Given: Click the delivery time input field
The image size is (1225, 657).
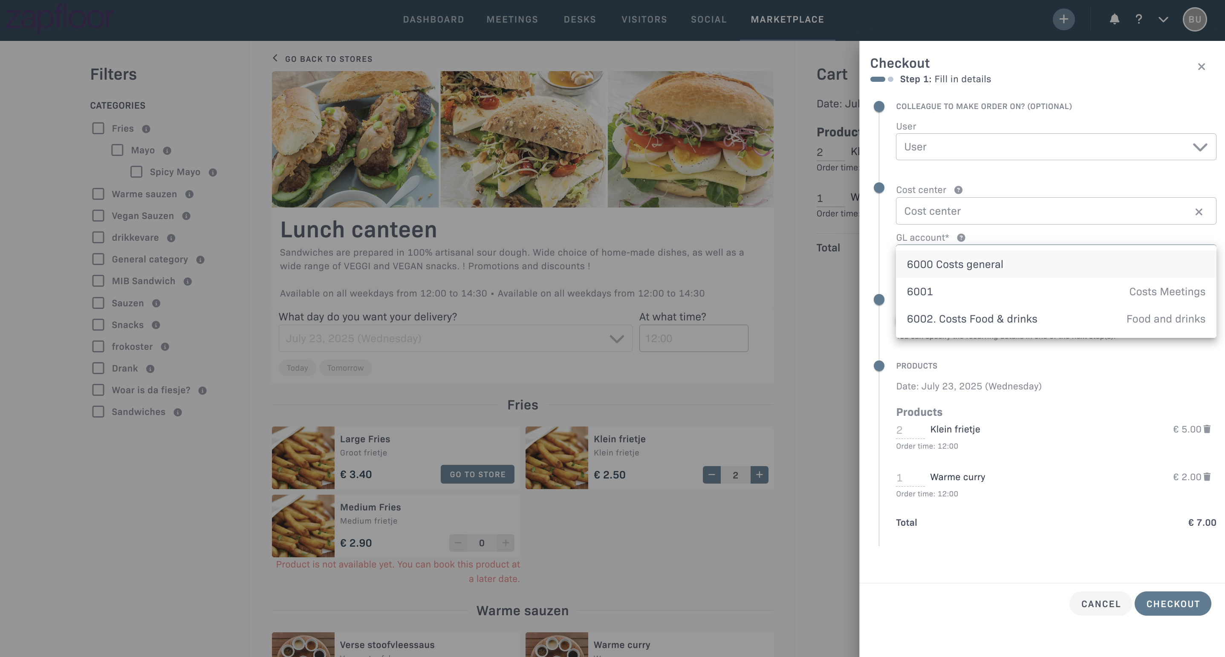Looking at the screenshot, I should pos(693,338).
